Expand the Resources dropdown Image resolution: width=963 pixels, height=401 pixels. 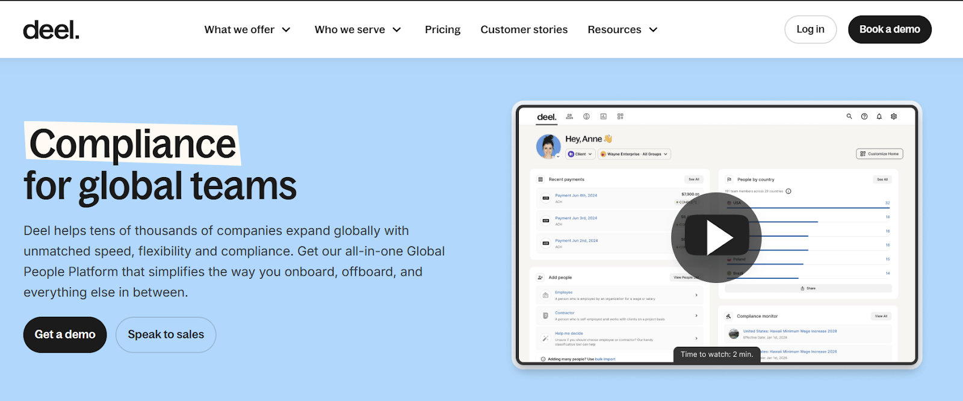click(x=623, y=30)
